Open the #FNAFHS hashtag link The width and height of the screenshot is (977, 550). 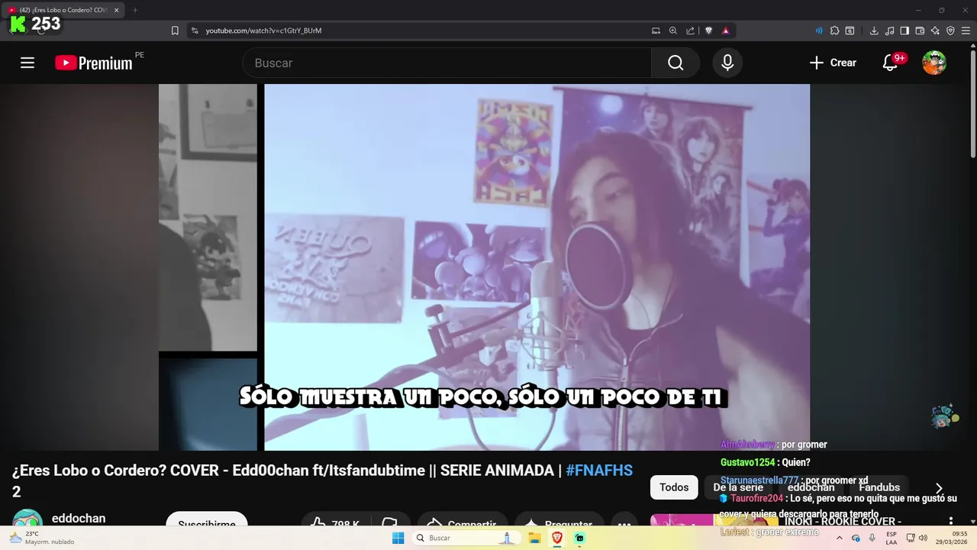pos(599,471)
